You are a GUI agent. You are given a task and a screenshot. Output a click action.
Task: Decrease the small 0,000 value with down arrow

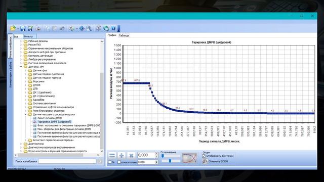156,163
